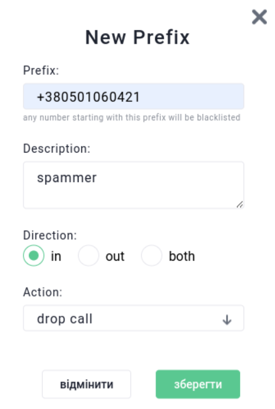Select the 'both' direction radio button
This screenshot has width=275, height=409.
[x=152, y=256]
